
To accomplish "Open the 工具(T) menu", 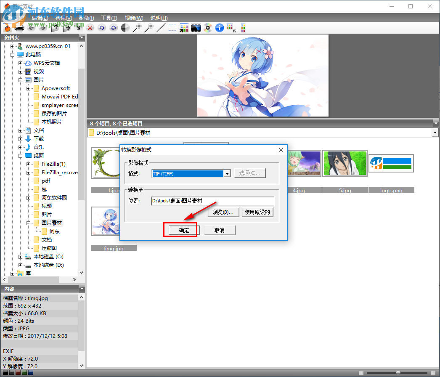I will (x=109, y=18).
